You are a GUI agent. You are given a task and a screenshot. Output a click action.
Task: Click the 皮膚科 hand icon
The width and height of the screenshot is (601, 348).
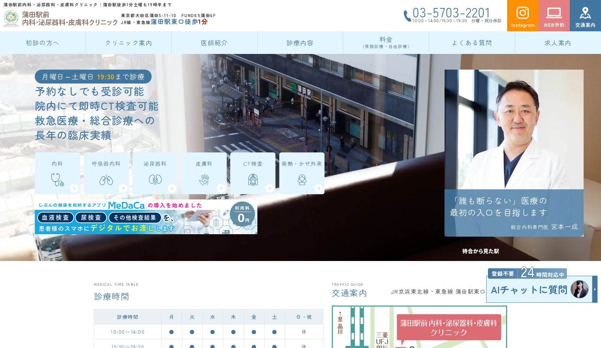tap(204, 179)
